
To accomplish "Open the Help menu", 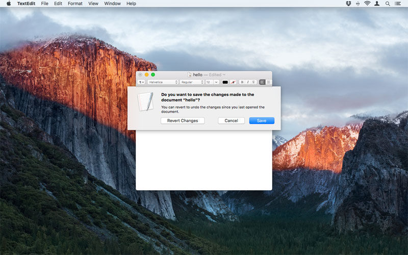I will 131,4.
